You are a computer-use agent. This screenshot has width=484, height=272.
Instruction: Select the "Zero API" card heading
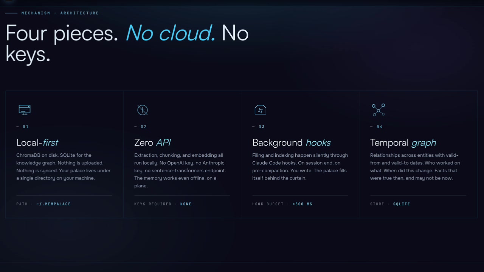(152, 142)
